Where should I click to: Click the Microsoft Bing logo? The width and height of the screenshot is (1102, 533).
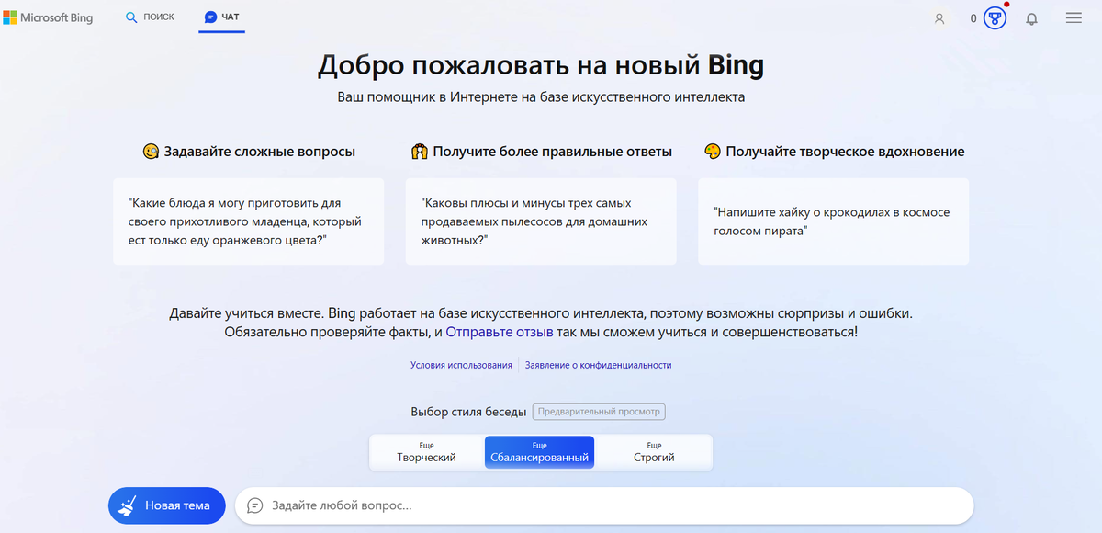point(48,17)
